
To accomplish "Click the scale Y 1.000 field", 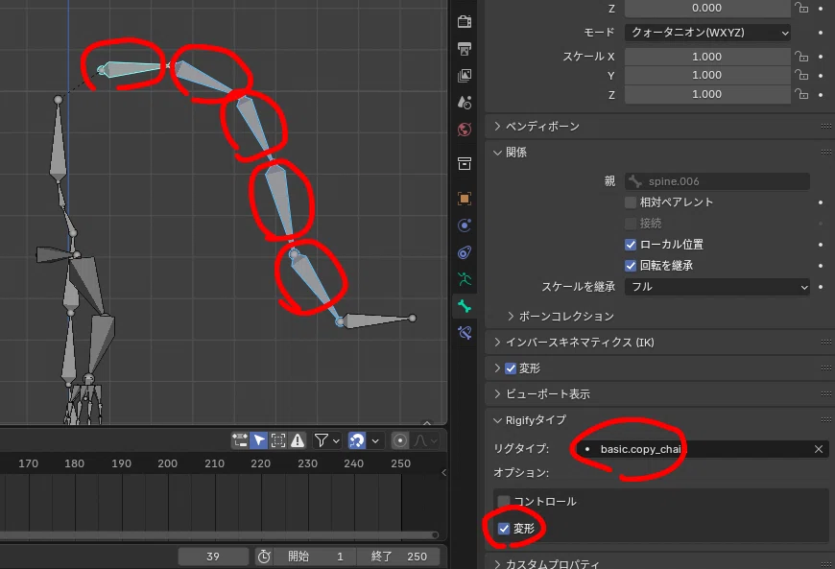I will tap(707, 75).
